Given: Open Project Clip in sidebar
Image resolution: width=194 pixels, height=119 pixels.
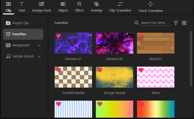Looking at the screenshot, I should pyautogui.click(x=20, y=23).
